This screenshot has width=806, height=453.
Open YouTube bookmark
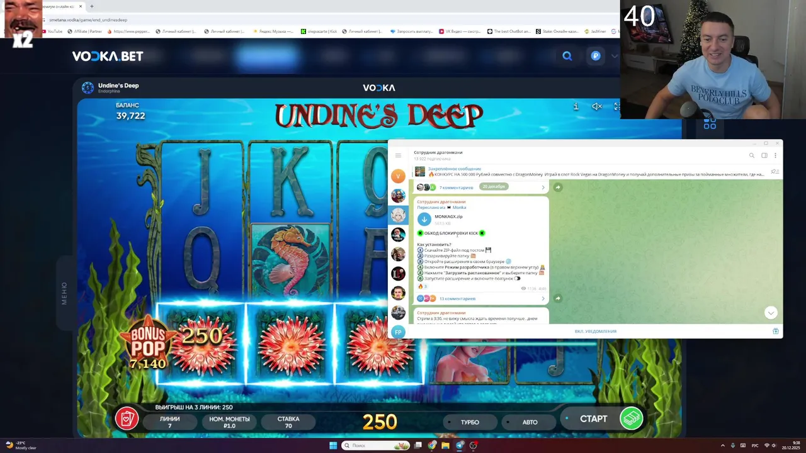[52, 31]
